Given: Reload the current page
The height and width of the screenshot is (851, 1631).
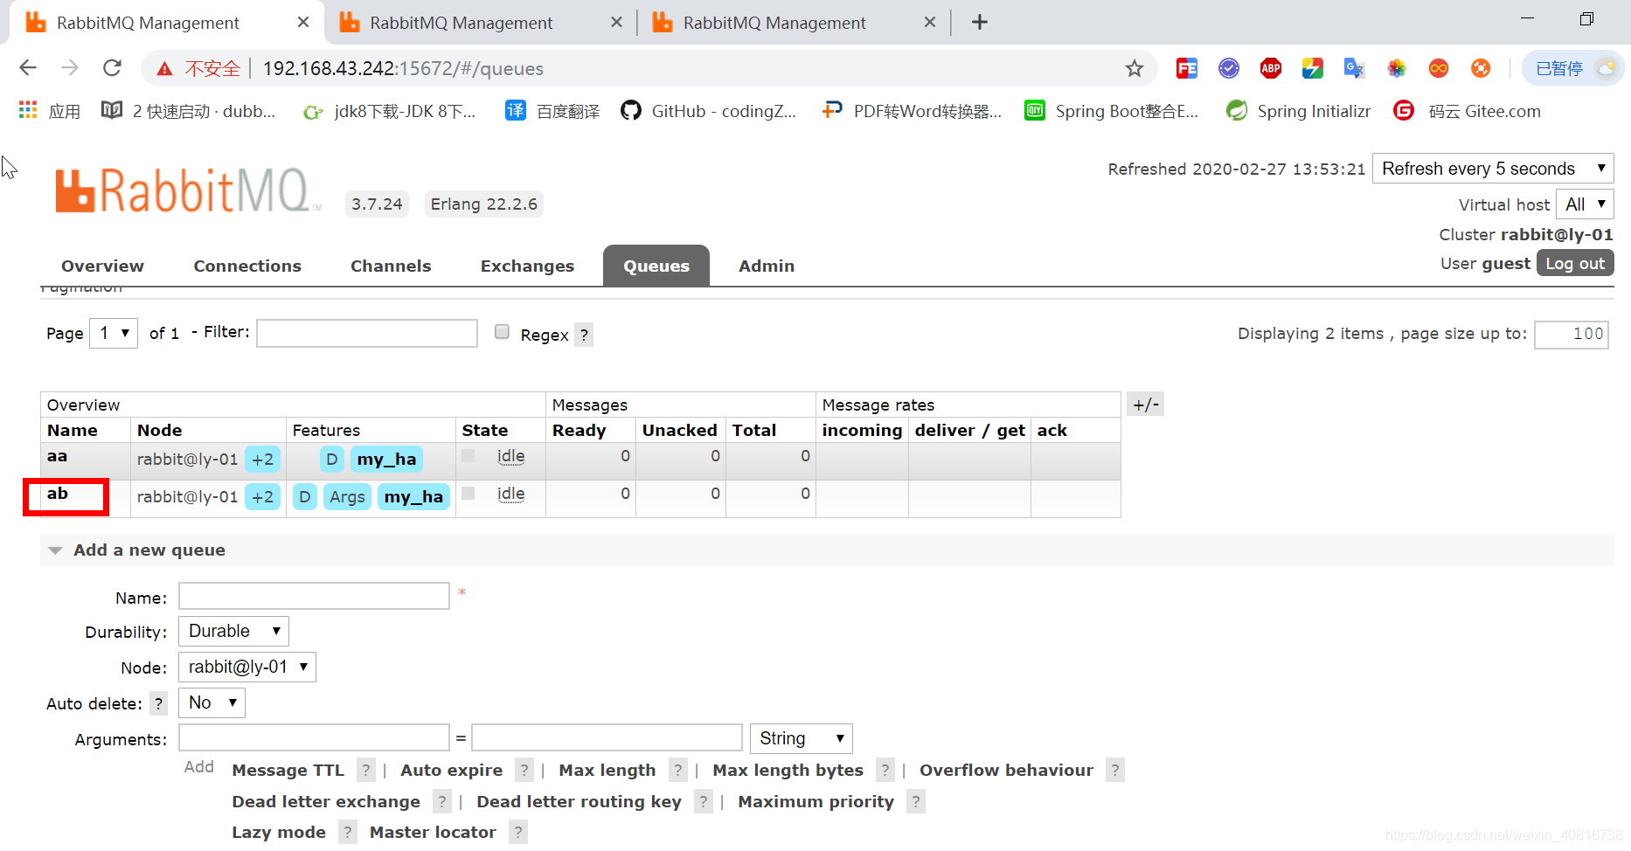Looking at the screenshot, I should pos(112,68).
